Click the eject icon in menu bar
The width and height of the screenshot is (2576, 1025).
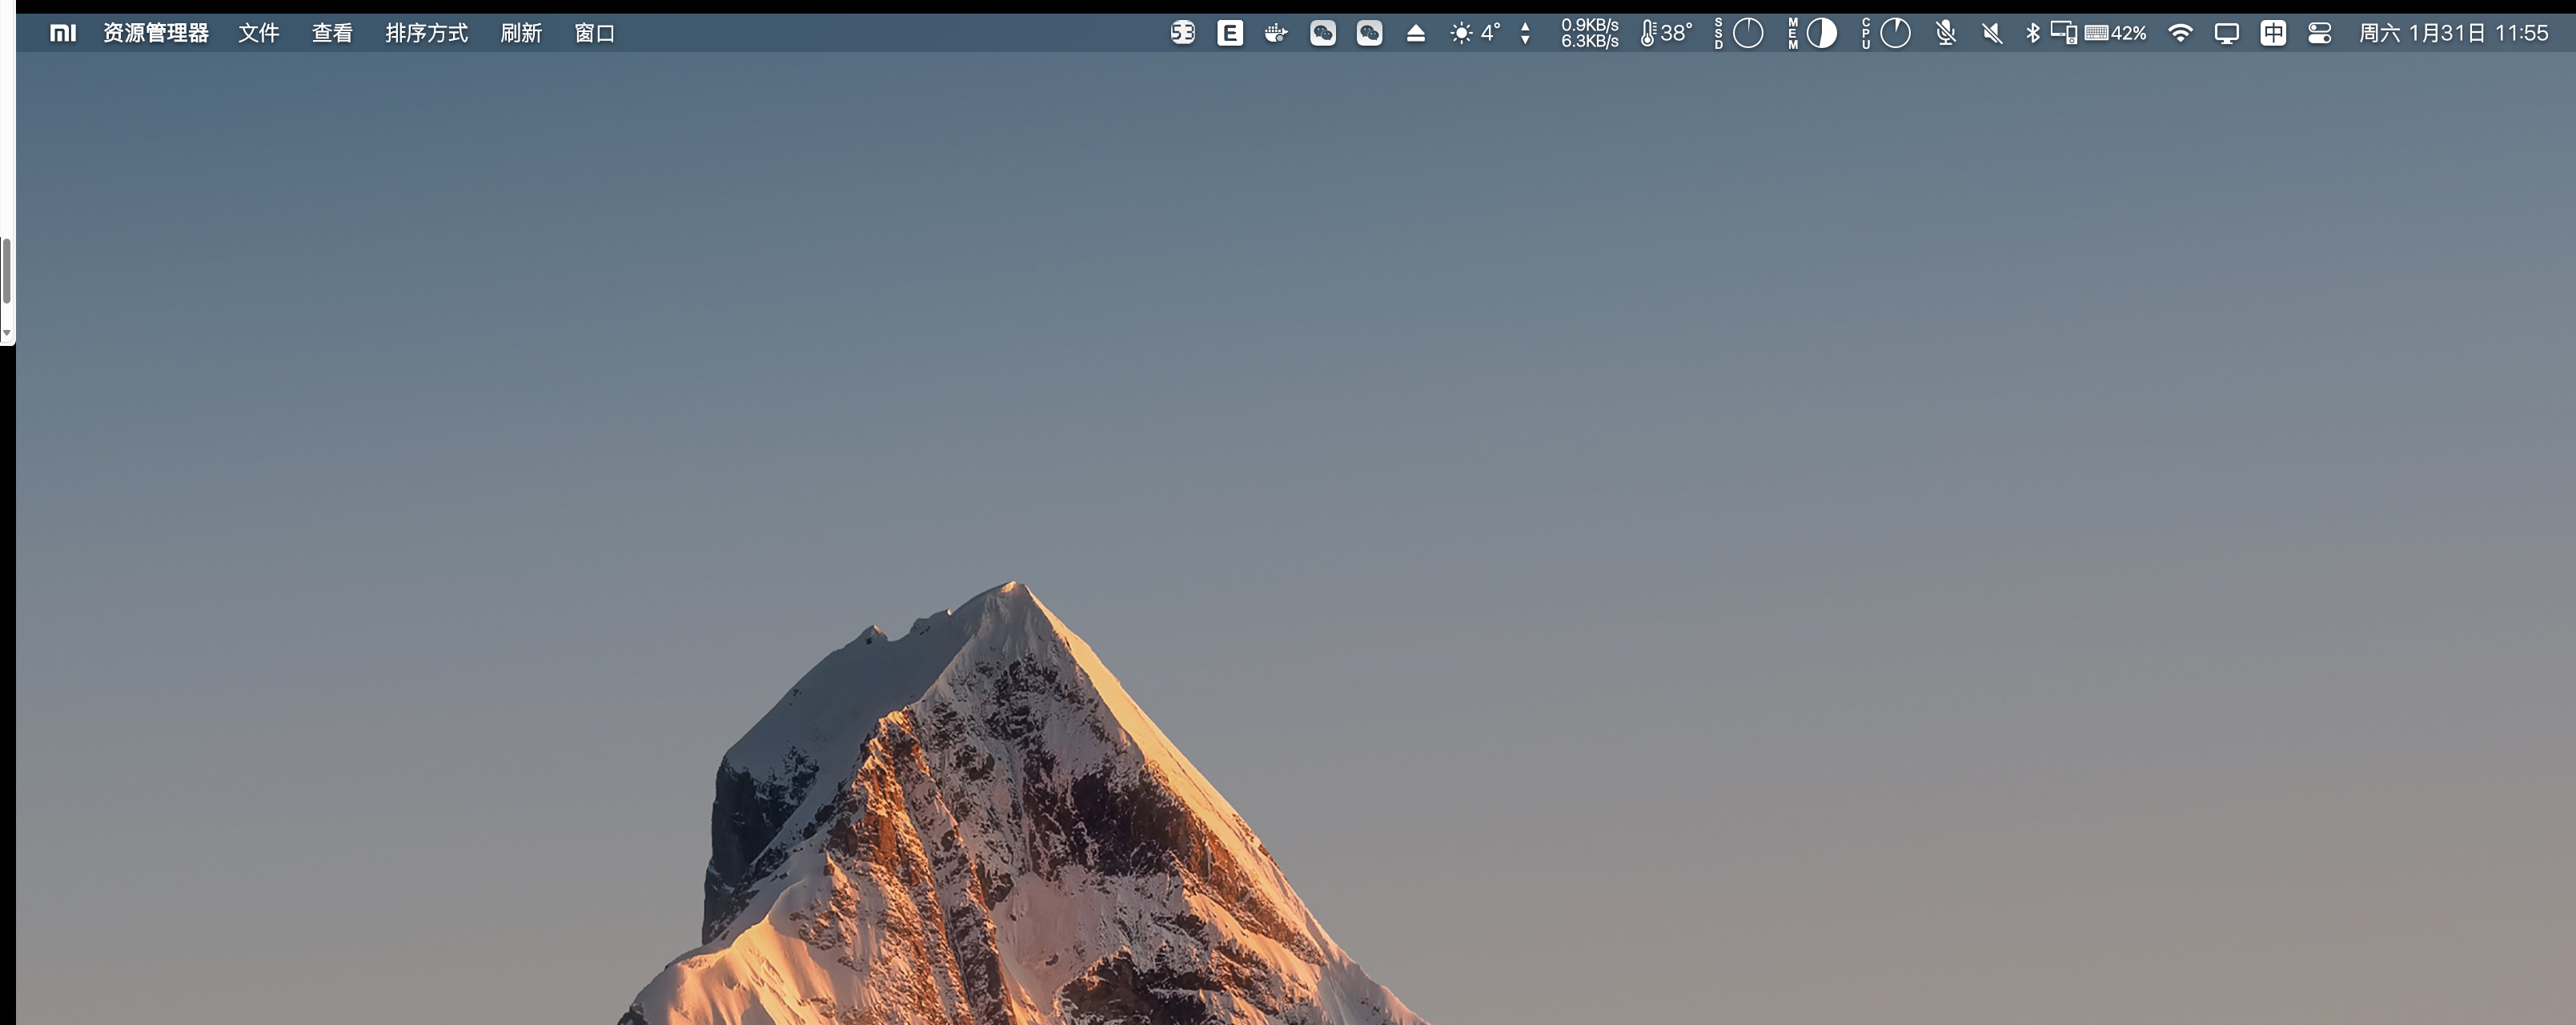pyautogui.click(x=1415, y=33)
